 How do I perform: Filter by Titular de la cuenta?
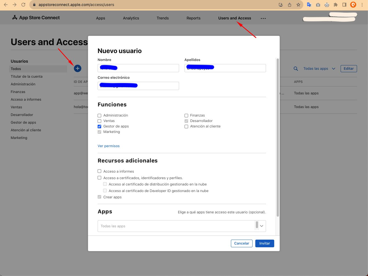point(27,77)
